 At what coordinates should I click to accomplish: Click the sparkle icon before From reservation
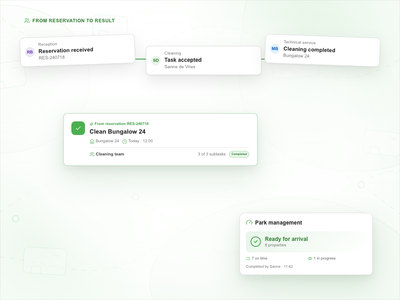[91, 124]
